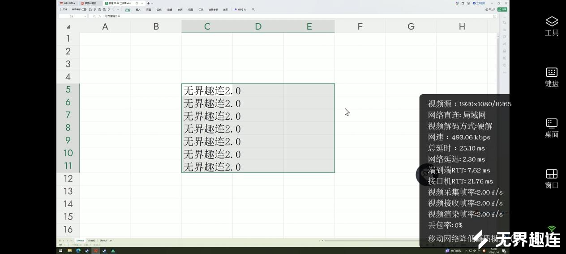Viewport: 566px width, 254px height.
Task: Open the 窗口 layout option
Action: click(x=551, y=179)
